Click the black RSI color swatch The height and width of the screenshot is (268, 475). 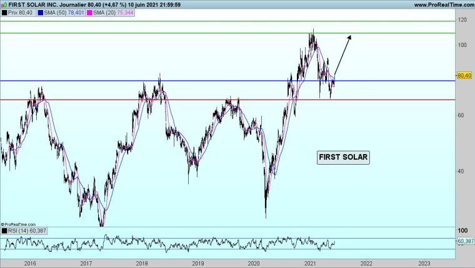pyautogui.click(x=4, y=231)
